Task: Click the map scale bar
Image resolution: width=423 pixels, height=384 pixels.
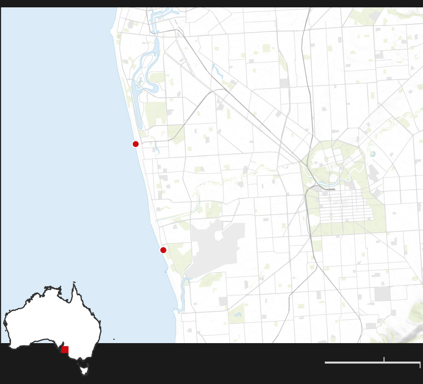Action: (x=372, y=362)
